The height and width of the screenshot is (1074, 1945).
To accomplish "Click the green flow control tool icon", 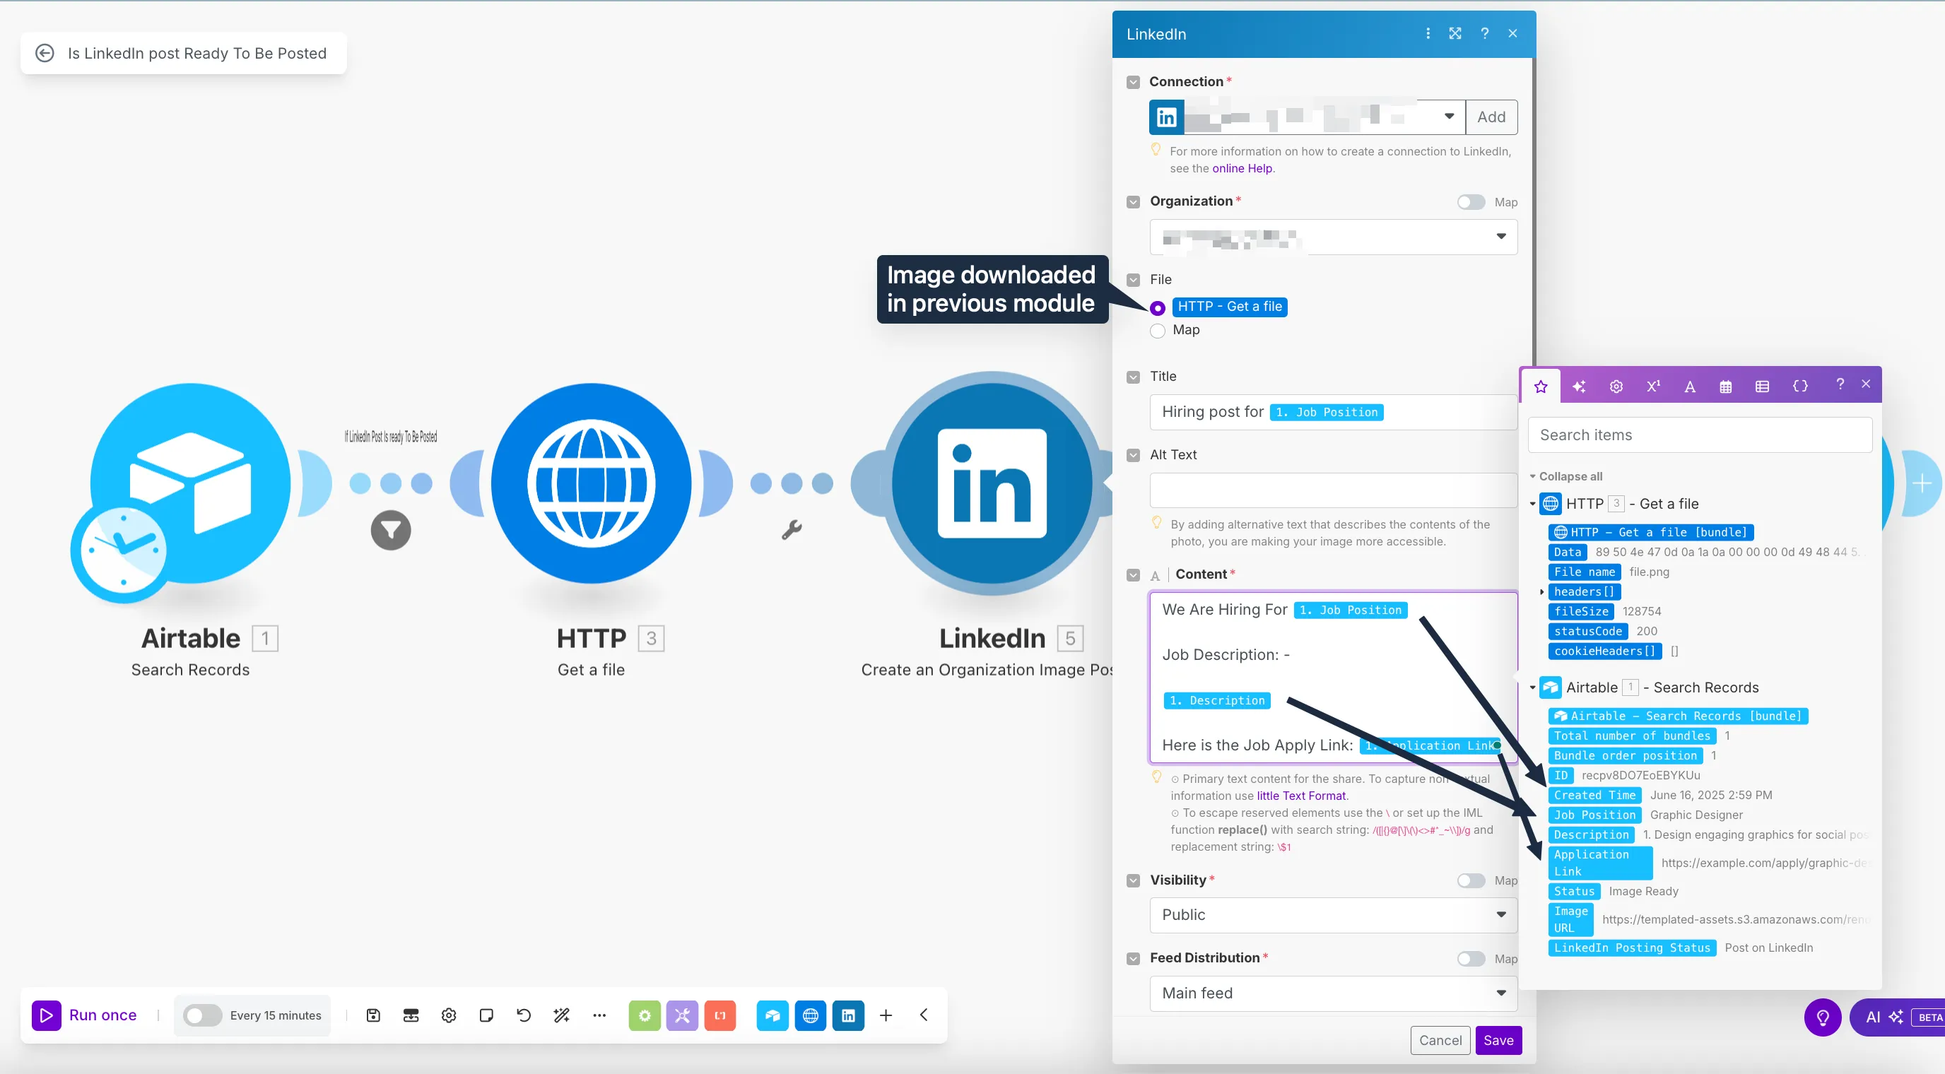I will tap(644, 1015).
